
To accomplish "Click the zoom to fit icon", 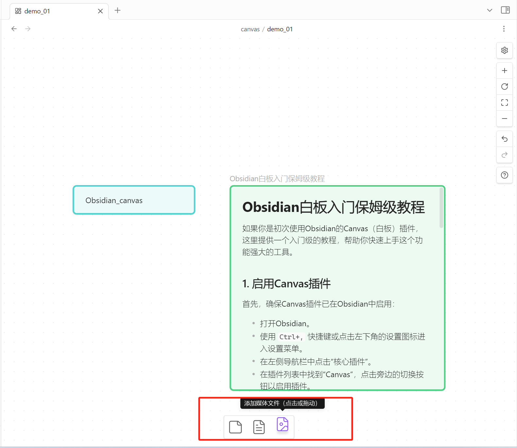I will click(x=505, y=103).
